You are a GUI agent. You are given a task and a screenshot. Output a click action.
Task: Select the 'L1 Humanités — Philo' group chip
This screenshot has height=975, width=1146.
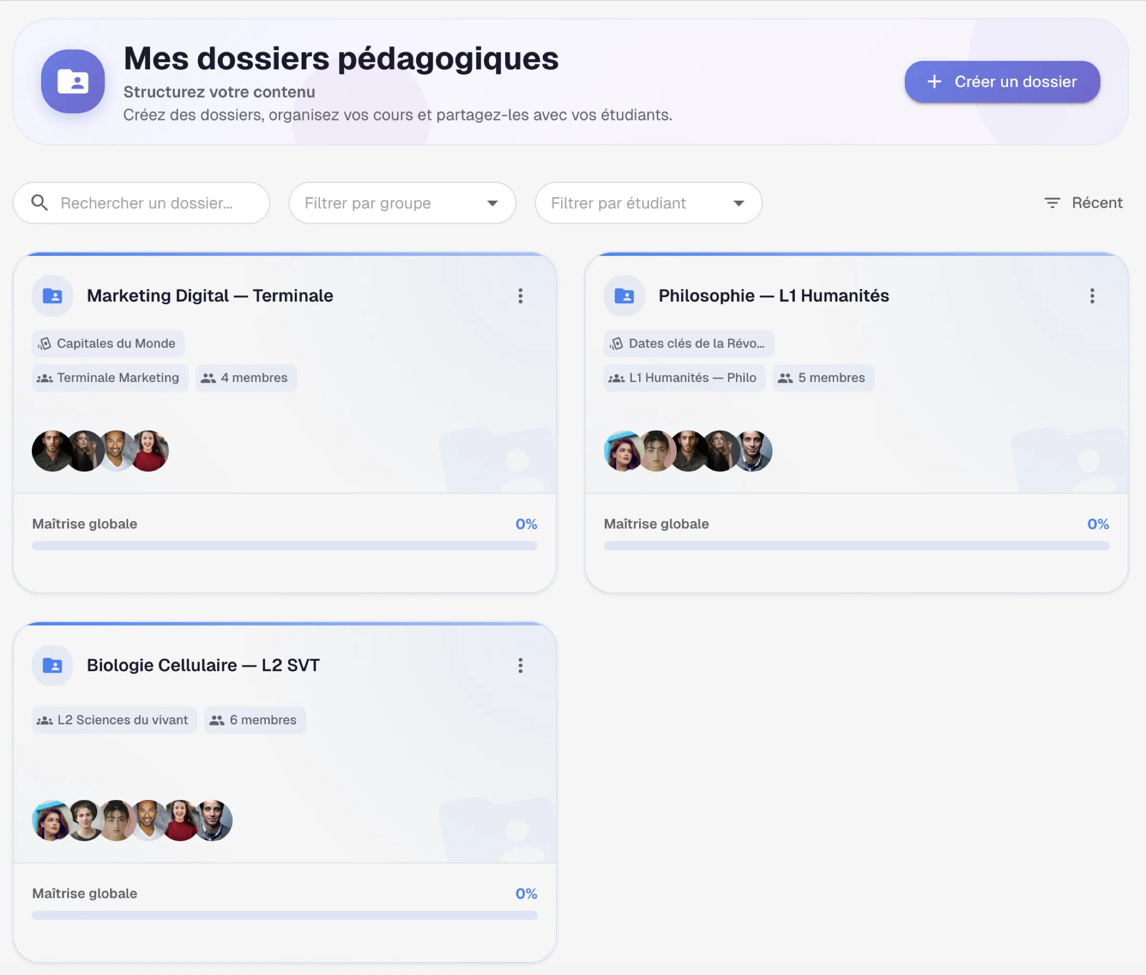tap(683, 377)
